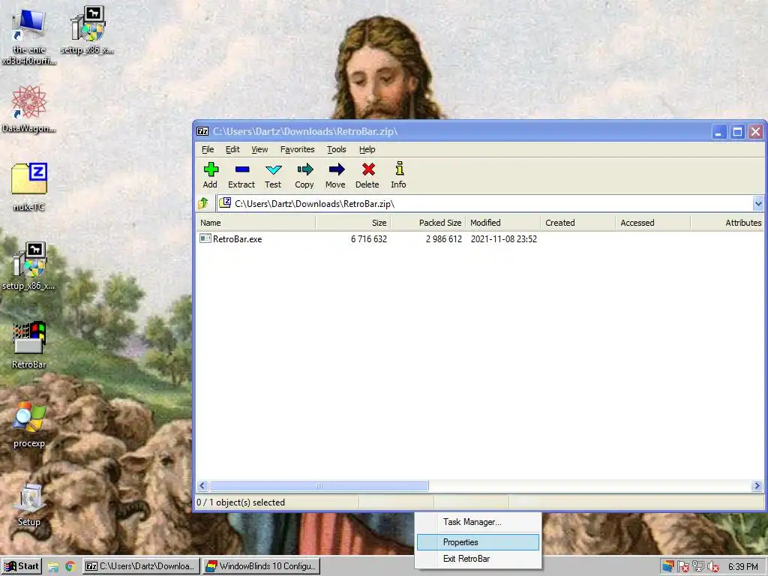Open the View menu
Viewport: 768px width, 576px height.
click(x=259, y=149)
